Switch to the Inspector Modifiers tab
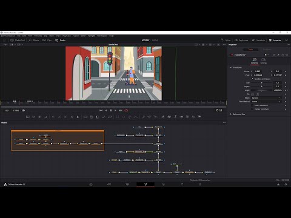291x218 pixels. coord(267,50)
